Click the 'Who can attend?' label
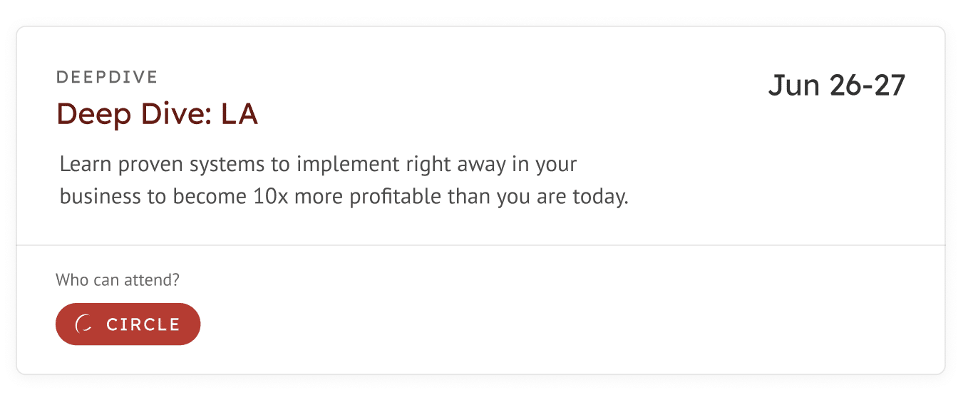The width and height of the screenshot is (968, 395). tap(118, 280)
